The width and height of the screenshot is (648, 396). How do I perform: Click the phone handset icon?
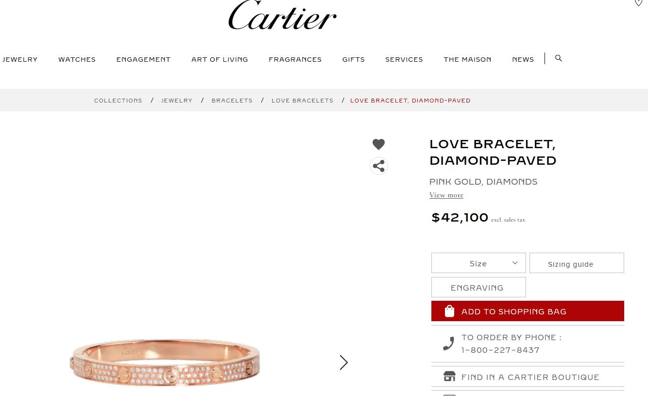click(x=448, y=344)
